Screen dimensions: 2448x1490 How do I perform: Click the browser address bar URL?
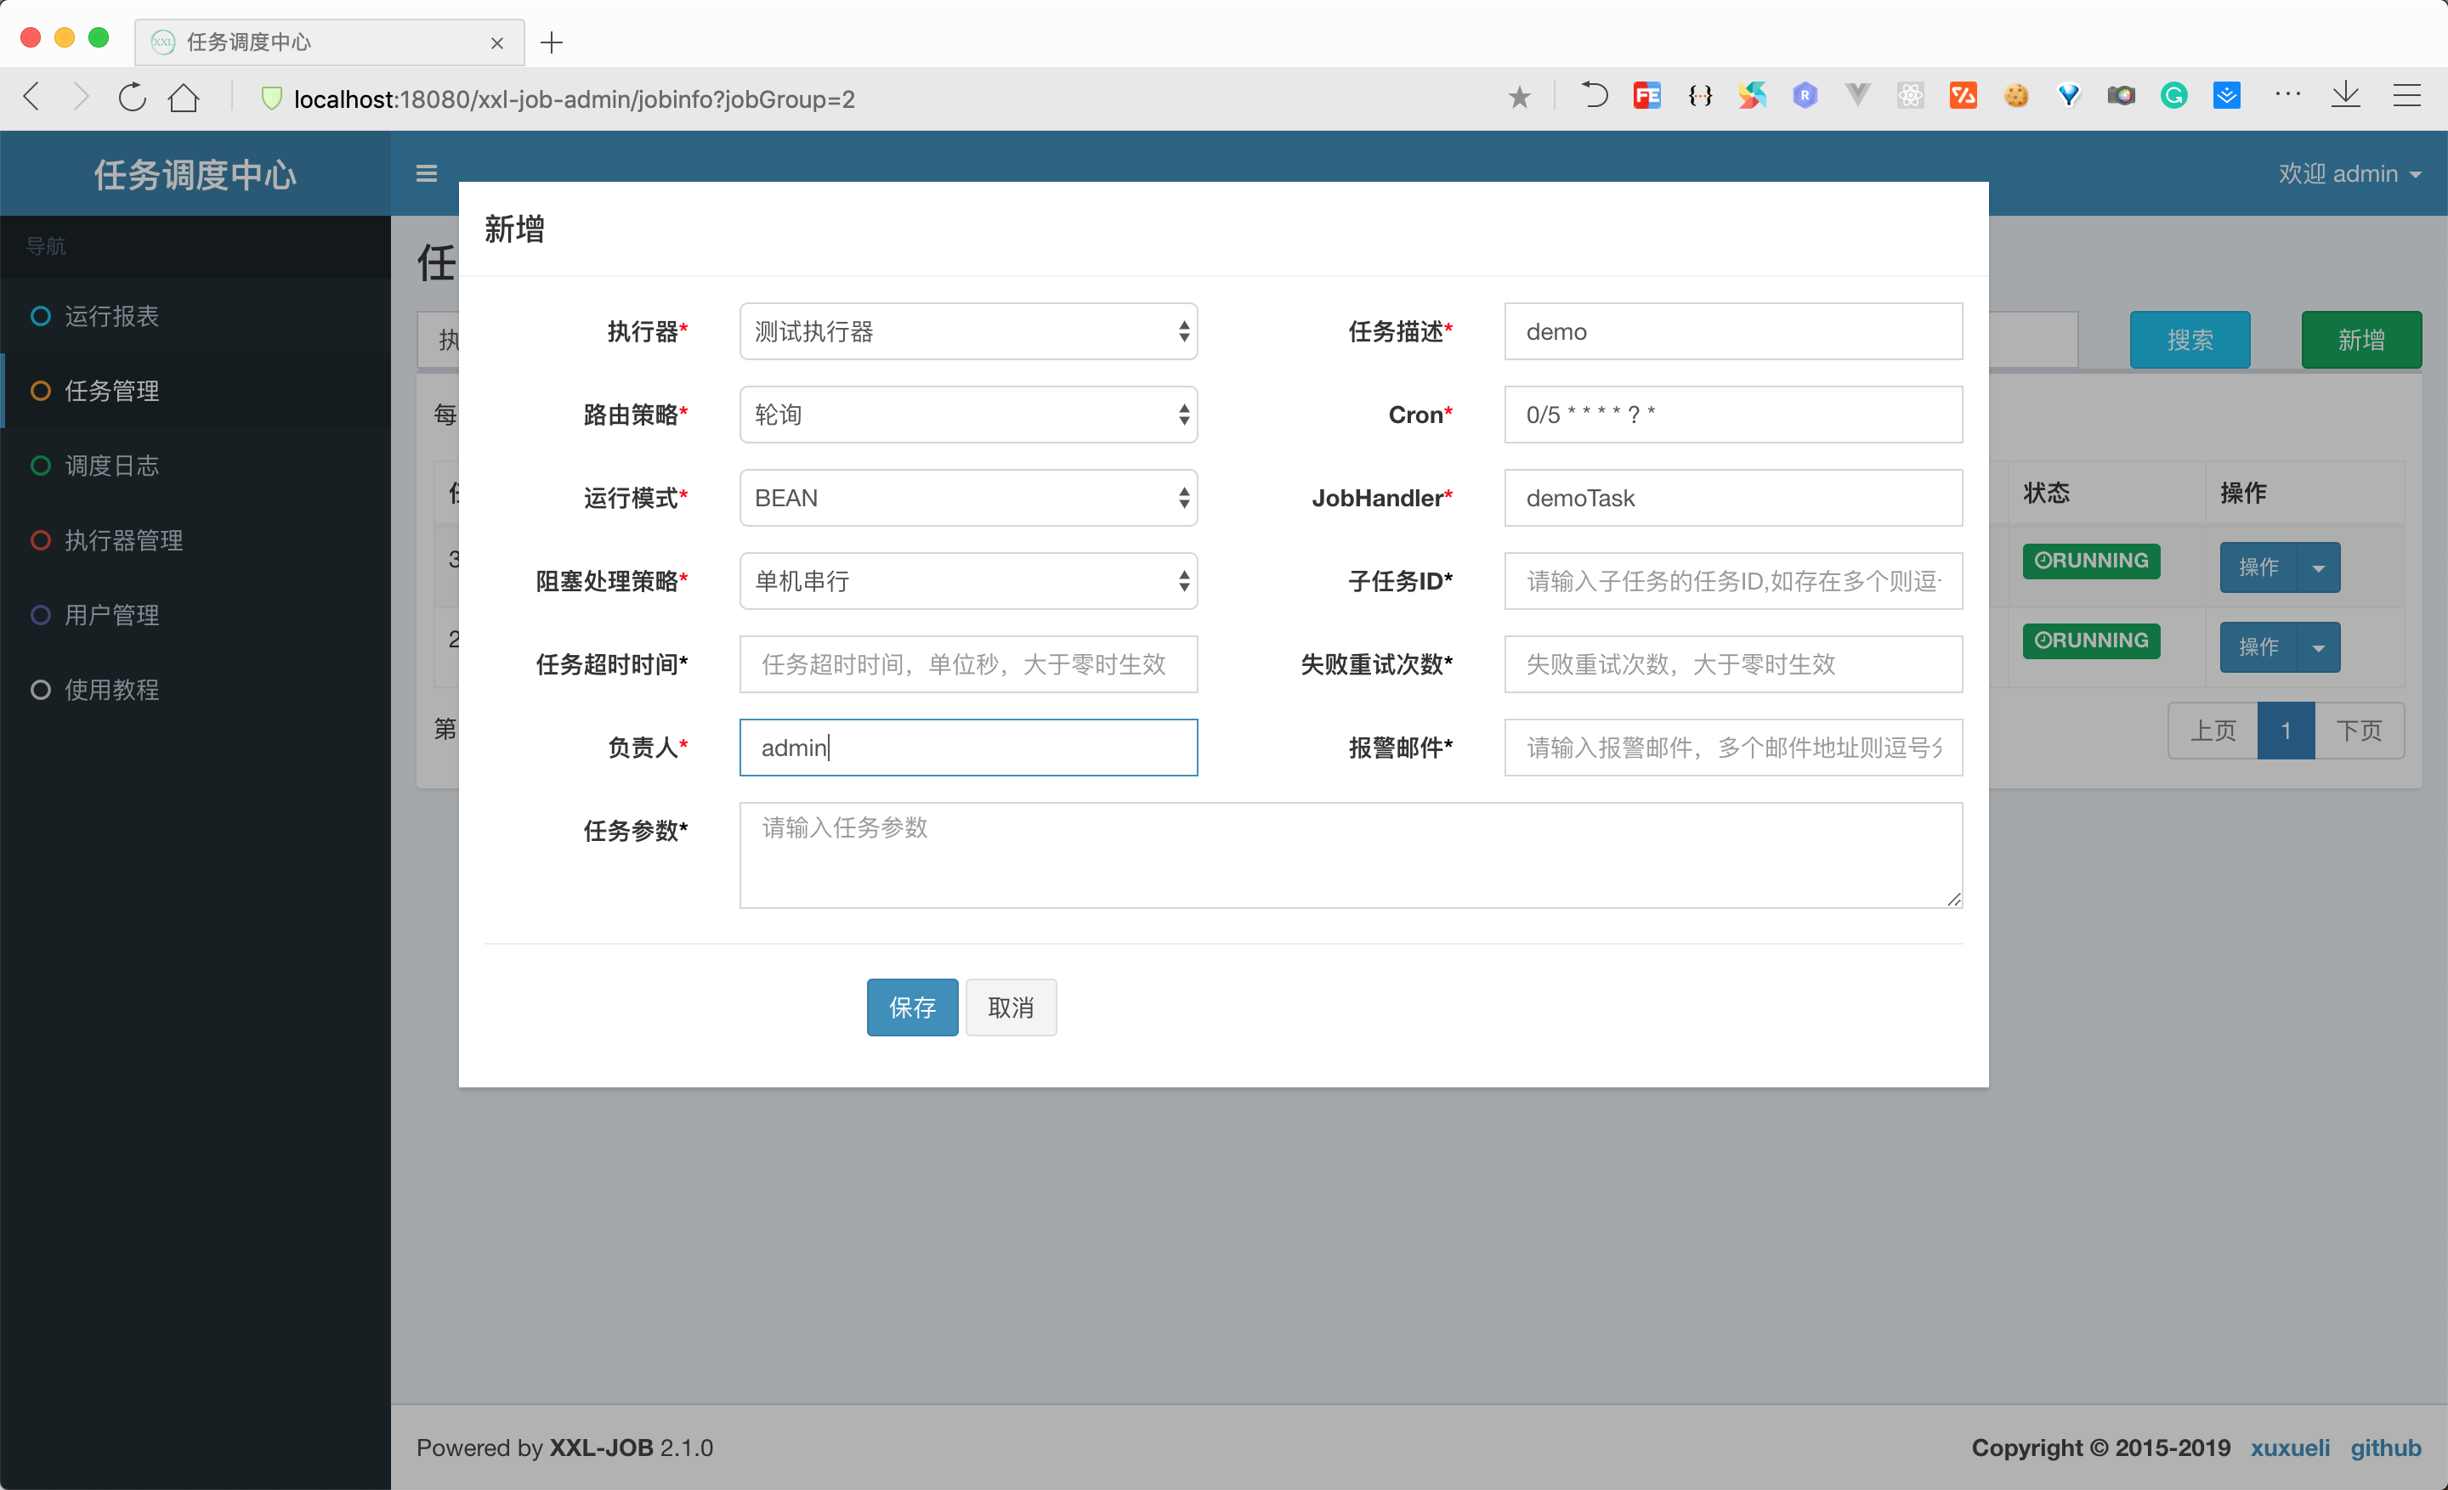pos(575,99)
